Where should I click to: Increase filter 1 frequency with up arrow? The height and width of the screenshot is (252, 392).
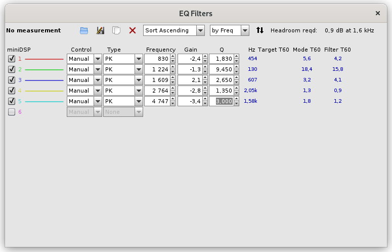[173, 57]
